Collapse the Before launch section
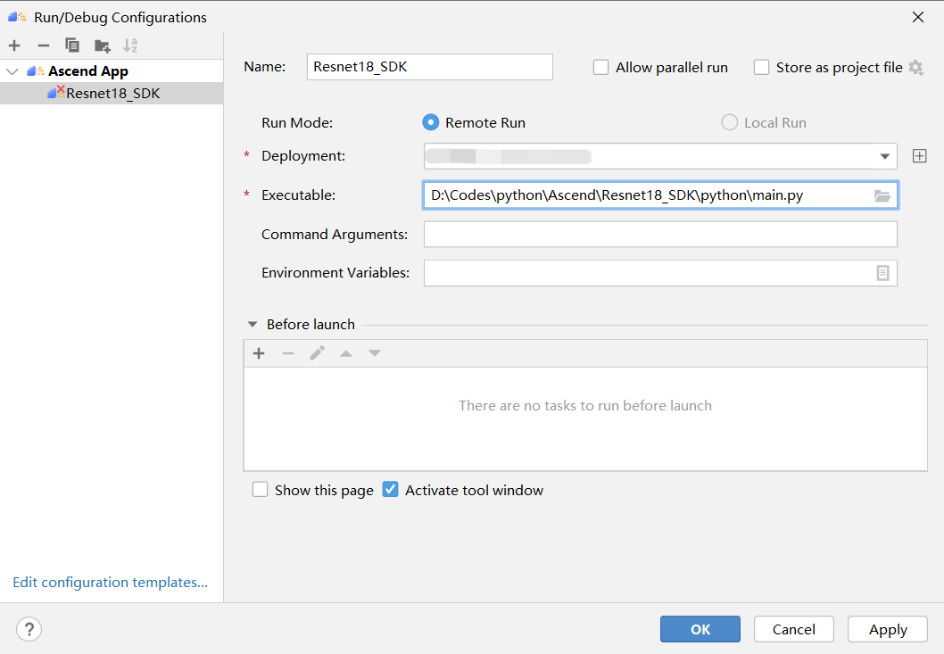Viewport: 944px width, 654px height. (253, 325)
